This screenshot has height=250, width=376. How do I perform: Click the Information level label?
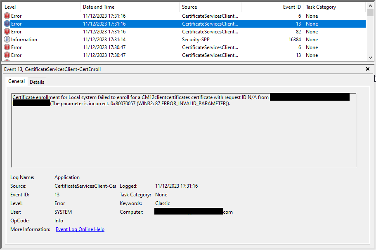(x=24, y=40)
